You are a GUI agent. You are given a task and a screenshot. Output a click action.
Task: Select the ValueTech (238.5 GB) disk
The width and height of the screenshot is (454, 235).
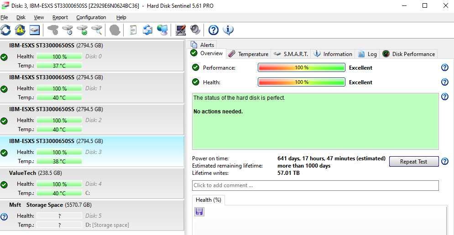tap(92, 184)
